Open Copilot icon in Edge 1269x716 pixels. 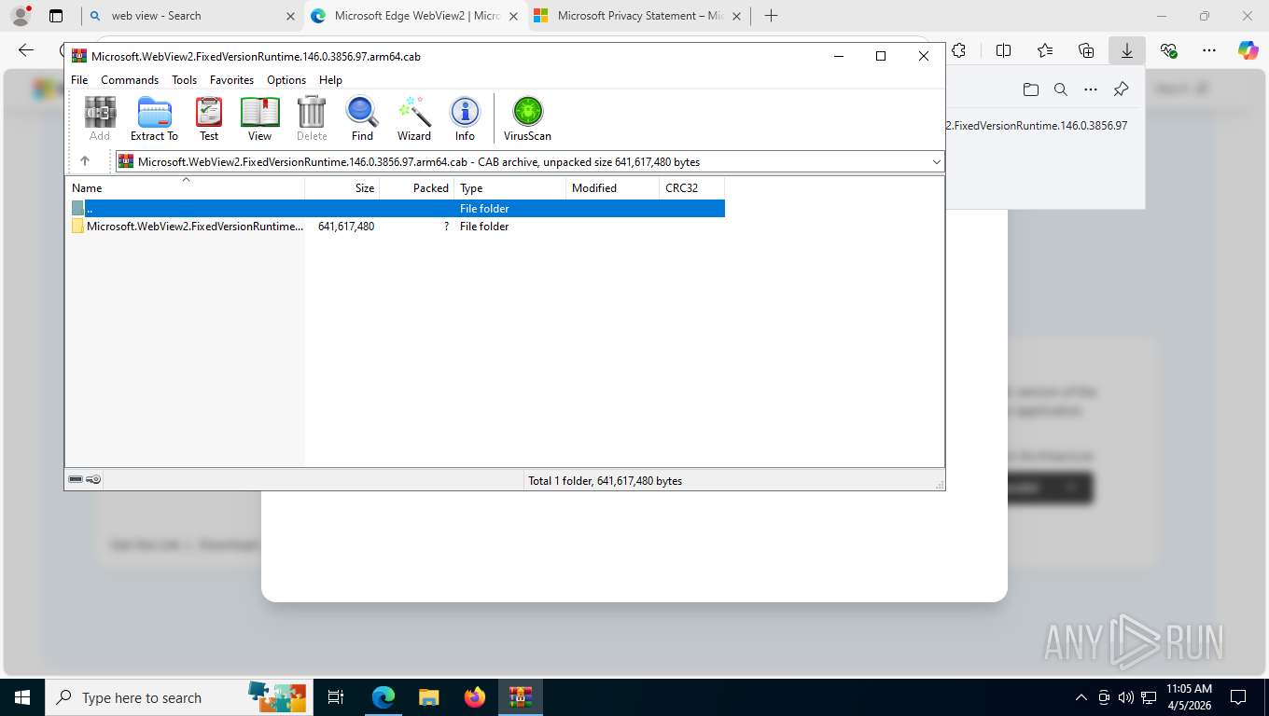coord(1248,51)
